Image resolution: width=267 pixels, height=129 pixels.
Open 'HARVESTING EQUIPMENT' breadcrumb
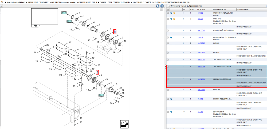[38, 3]
